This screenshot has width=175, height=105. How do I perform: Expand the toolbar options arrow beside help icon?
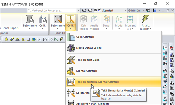pos(159,10)
